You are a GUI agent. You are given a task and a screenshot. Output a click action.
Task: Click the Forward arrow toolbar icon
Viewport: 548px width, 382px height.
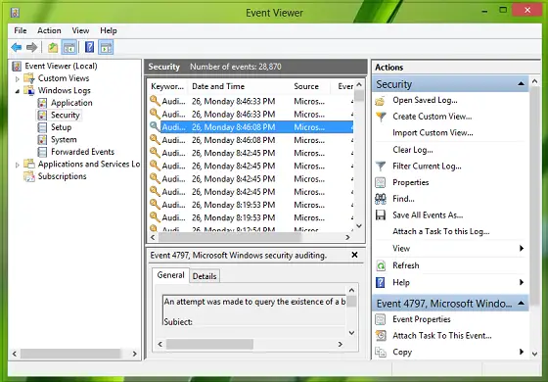(31, 47)
